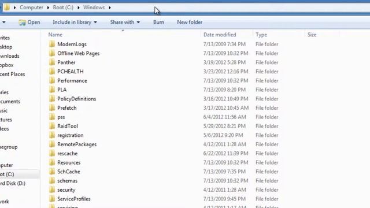Click the Burn toolbar button
370x208 pixels.
(158, 22)
